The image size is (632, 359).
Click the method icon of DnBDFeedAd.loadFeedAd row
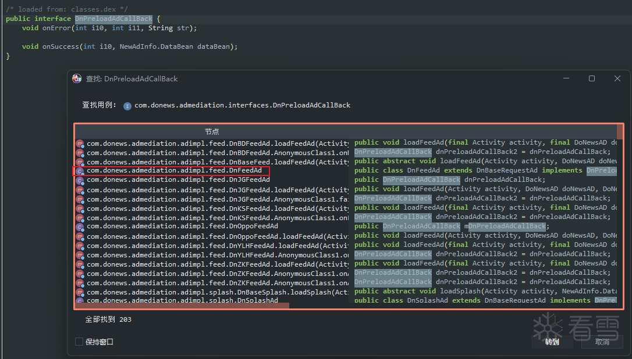point(80,143)
